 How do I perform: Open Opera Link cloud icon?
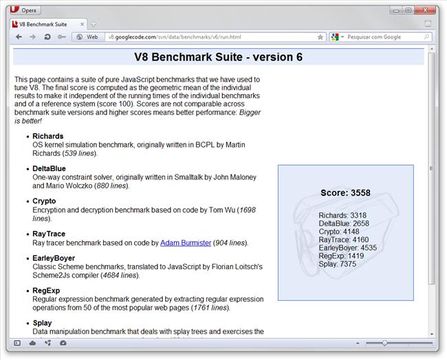pos(32,344)
